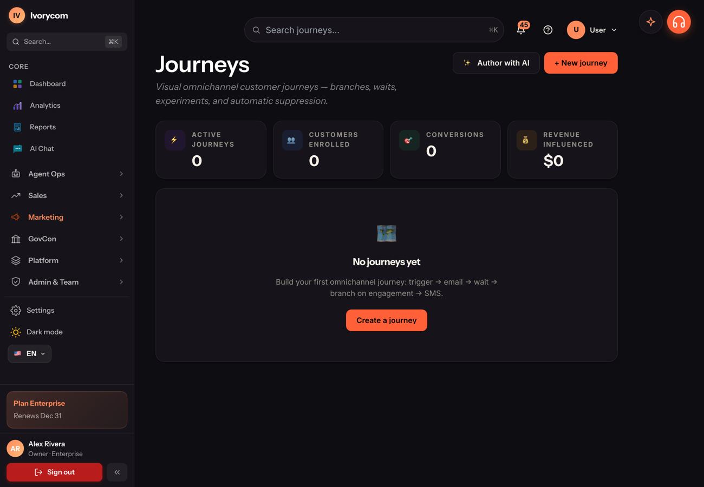Click the AR avatar for Alex Rivera
This screenshot has width=704, height=487.
tap(15, 449)
